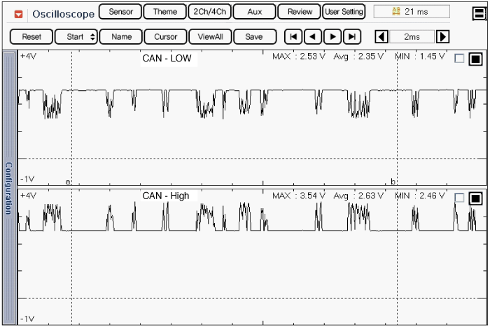490x327 pixels.
Task: Toggle filled square on CAN - LOW channel
Action: point(475,59)
